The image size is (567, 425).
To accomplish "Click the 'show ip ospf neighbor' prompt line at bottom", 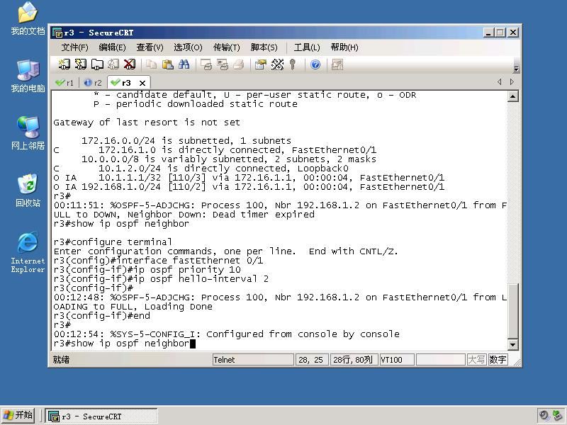I will click(125, 344).
